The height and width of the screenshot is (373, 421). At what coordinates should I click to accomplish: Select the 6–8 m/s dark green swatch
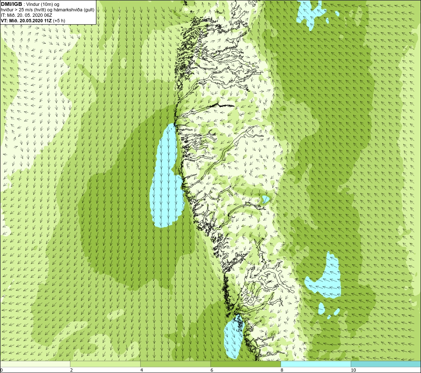[x=245, y=364]
